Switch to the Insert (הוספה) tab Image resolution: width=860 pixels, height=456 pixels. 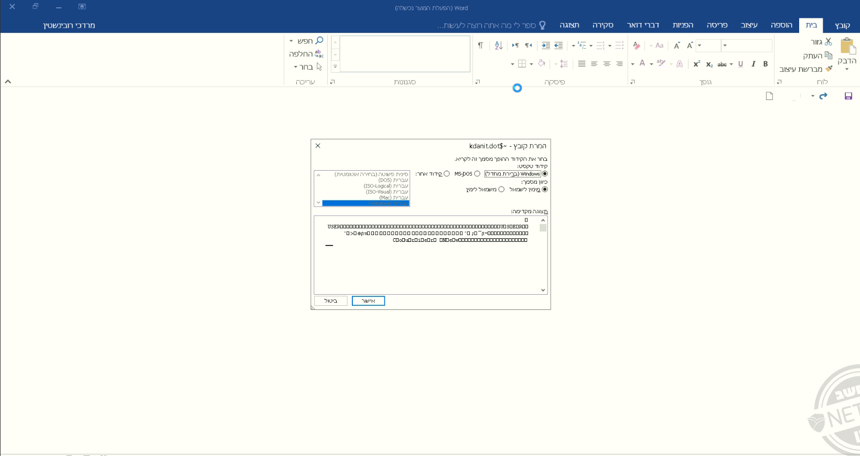pos(781,25)
